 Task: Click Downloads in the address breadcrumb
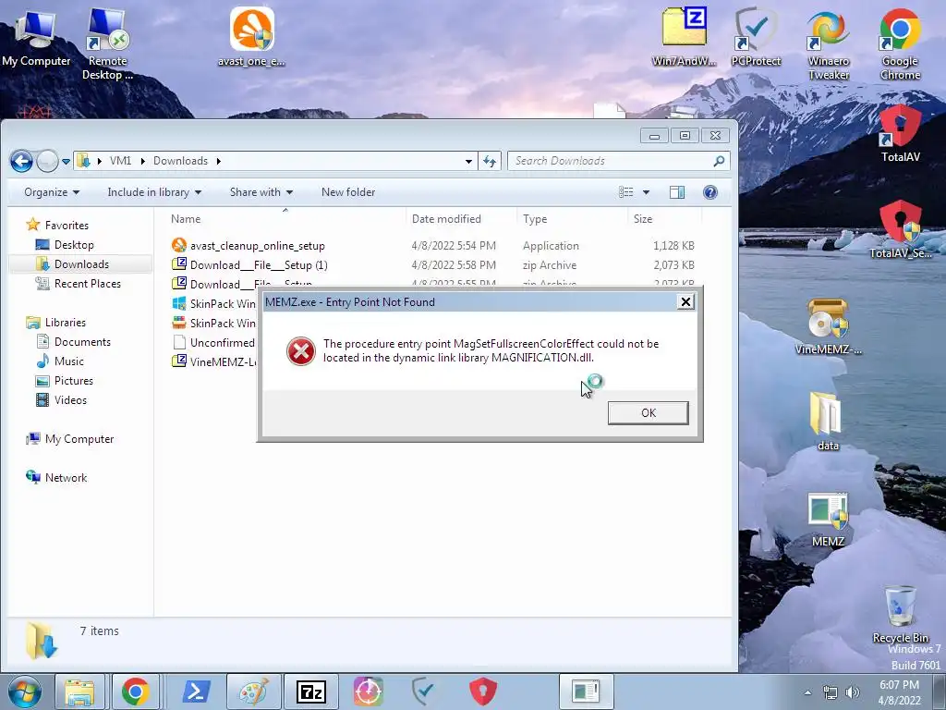tap(180, 161)
